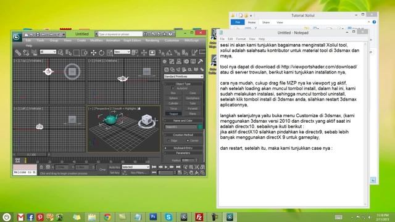The image size is (395, 222).
Task: Open the Rendering menu in 3ds Max
Action: [x=152, y=41]
